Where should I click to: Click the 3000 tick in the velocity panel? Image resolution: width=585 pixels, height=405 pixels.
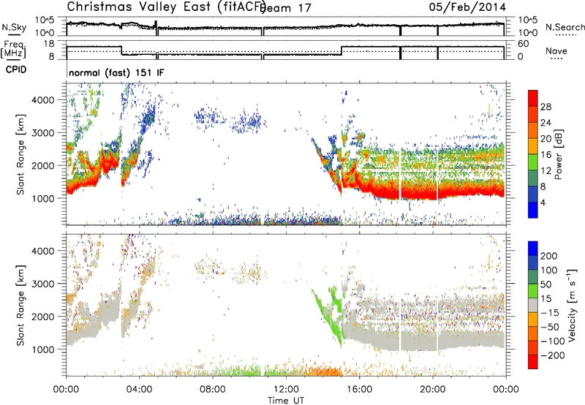[42, 284]
